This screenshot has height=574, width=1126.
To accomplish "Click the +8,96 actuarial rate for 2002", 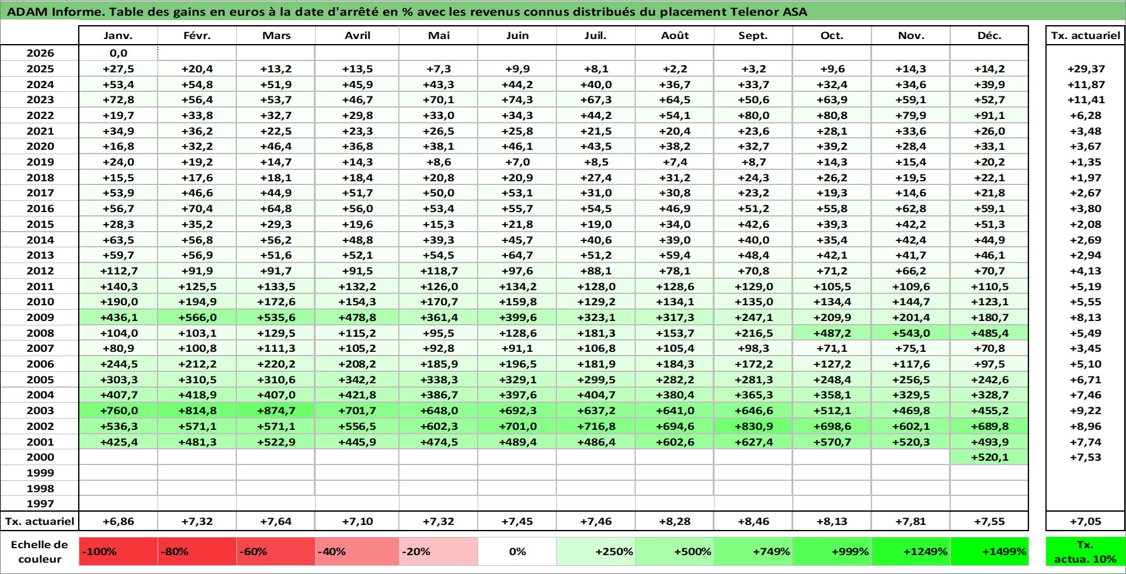I will coord(1085,427).
